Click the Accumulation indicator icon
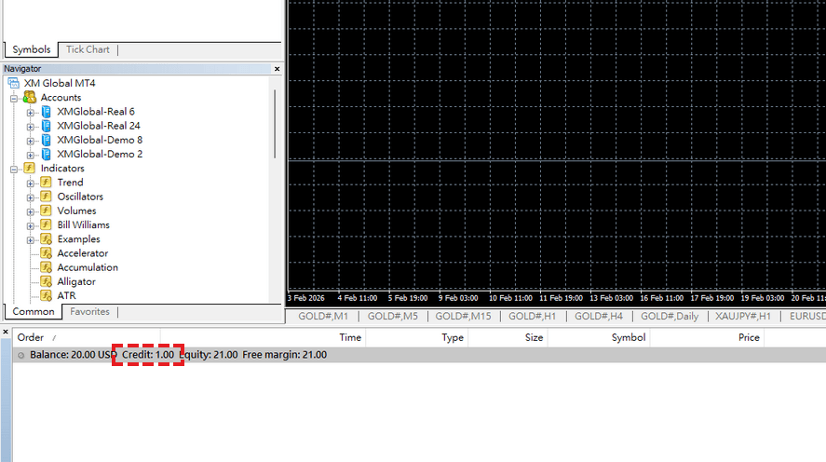 [x=47, y=267]
